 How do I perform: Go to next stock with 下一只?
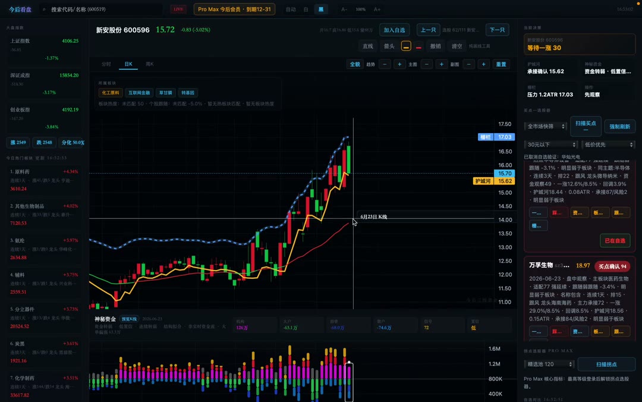497,30
